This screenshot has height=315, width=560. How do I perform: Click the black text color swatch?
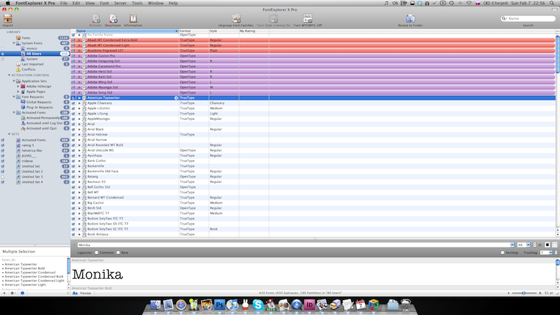point(547,245)
